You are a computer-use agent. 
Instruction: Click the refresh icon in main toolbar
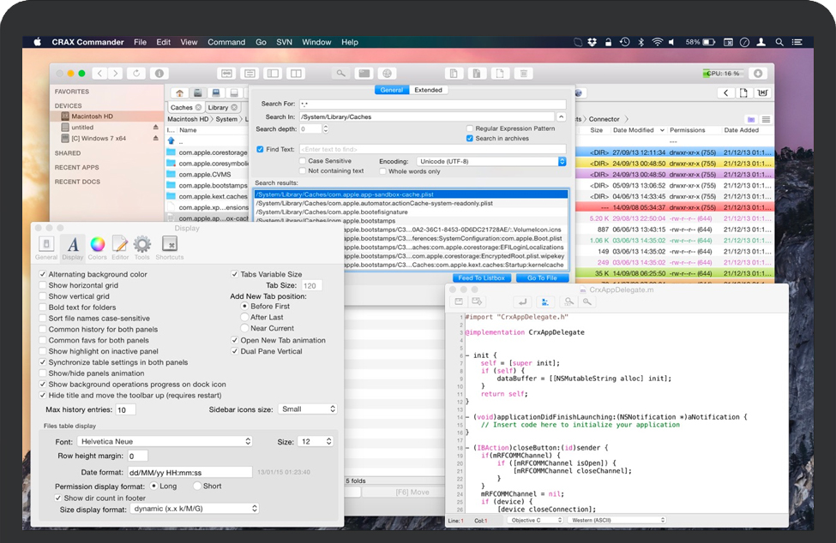click(135, 74)
